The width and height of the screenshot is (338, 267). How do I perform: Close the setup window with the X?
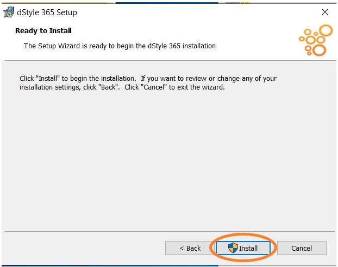tap(325, 12)
